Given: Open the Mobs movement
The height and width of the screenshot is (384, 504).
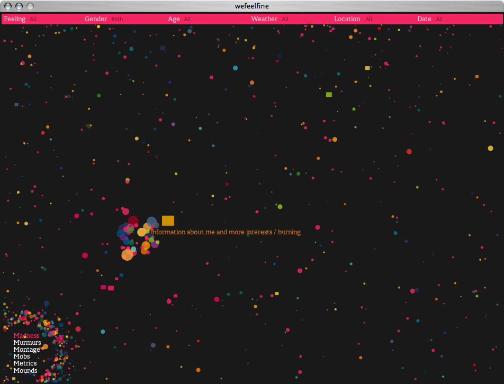Looking at the screenshot, I should coord(22,356).
